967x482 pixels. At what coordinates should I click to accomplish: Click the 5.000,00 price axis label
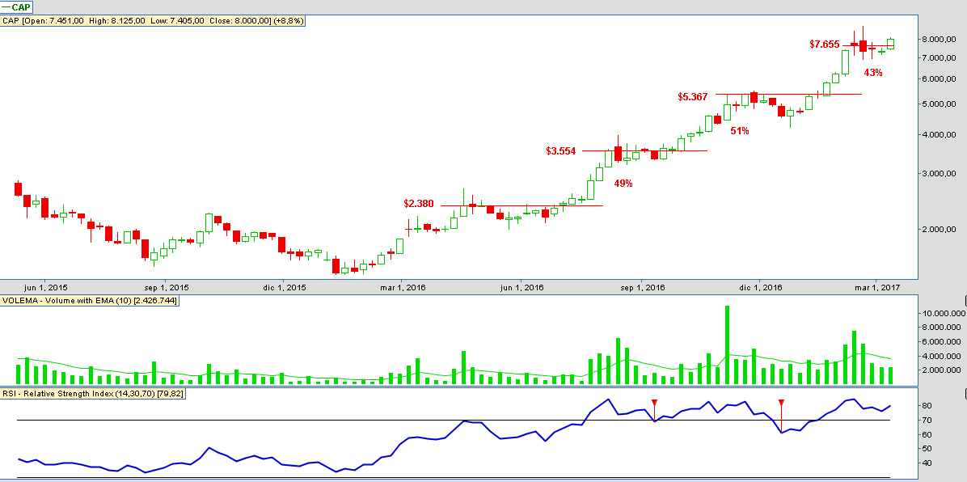939,104
